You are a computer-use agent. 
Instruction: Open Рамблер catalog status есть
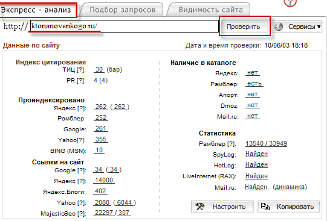tap(254, 83)
